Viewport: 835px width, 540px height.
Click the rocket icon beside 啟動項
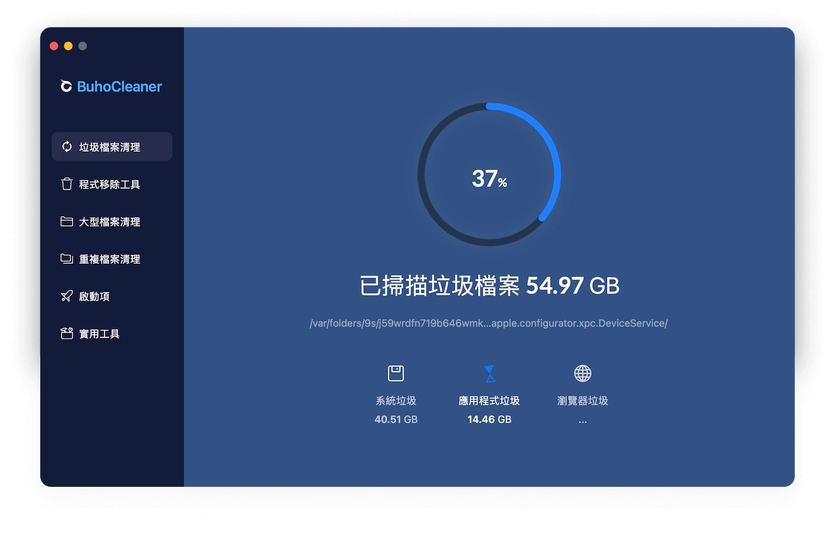67,296
